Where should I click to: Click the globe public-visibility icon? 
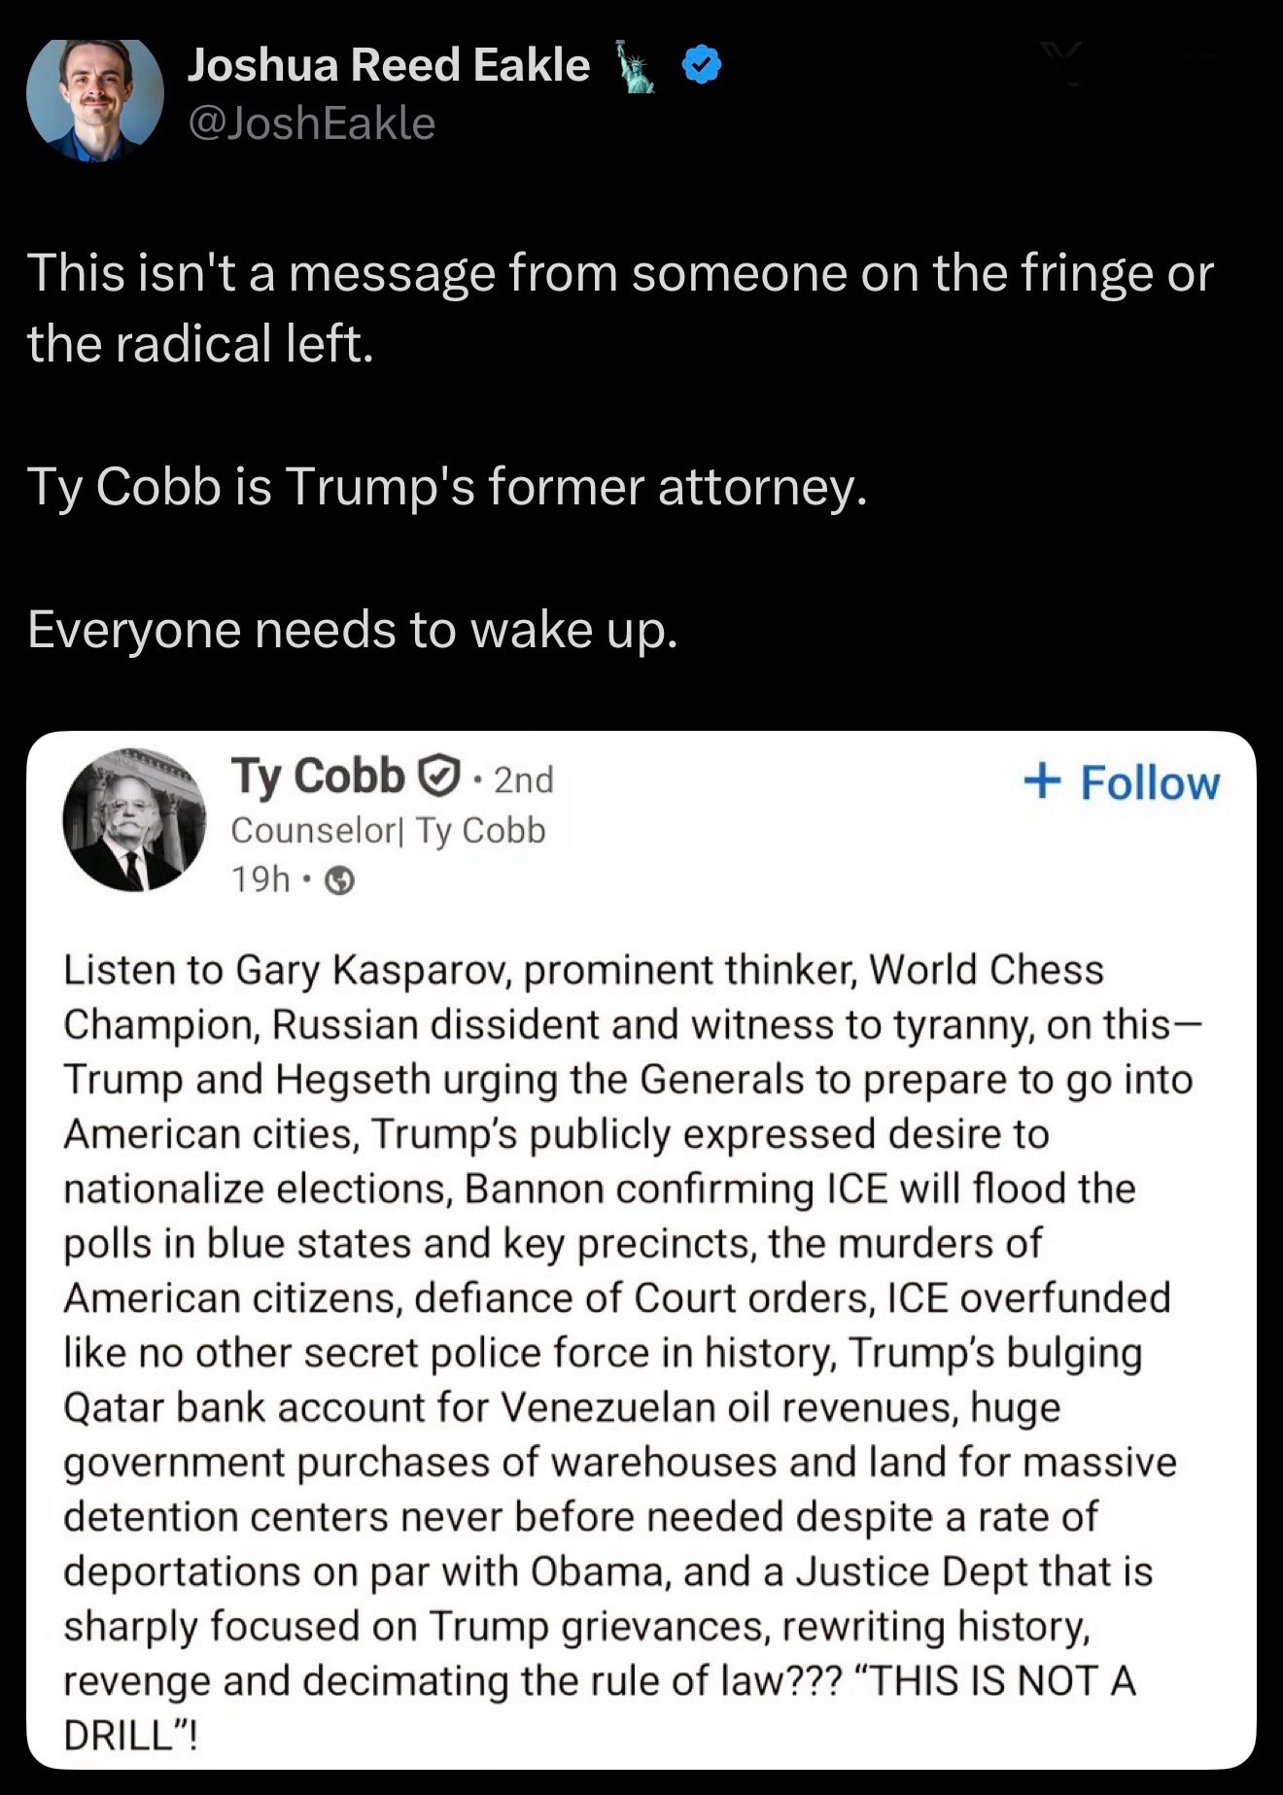338,880
